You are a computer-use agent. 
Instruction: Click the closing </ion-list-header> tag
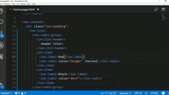pos(51,48)
